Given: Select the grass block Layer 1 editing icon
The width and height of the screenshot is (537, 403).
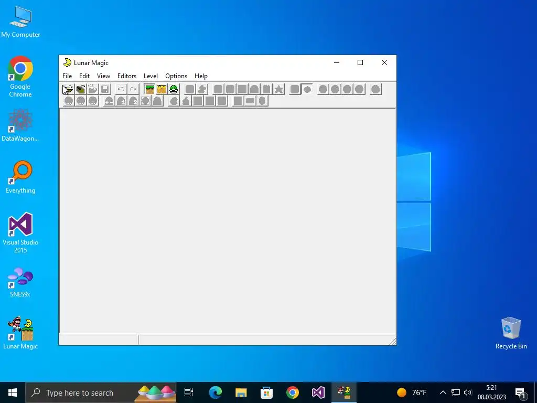Looking at the screenshot, I should (149, 89).
